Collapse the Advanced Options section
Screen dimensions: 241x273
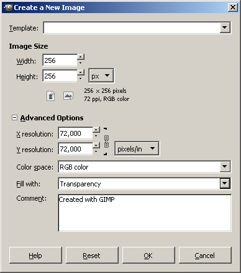(14, 118)
